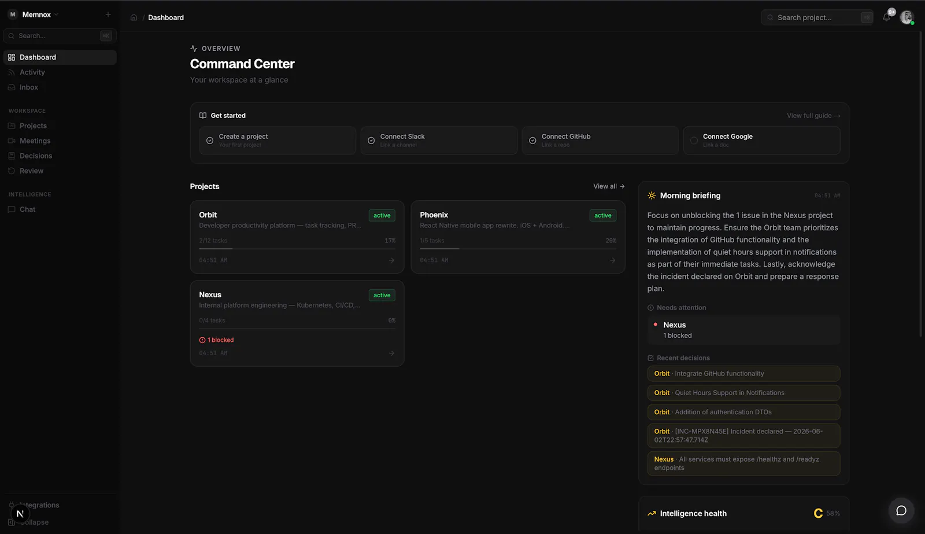Click the Morning briefing sun icon
This screenshot has width=925, height=534.
(x=652, y=196)
